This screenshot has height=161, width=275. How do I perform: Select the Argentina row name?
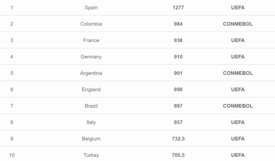point(91,73)
